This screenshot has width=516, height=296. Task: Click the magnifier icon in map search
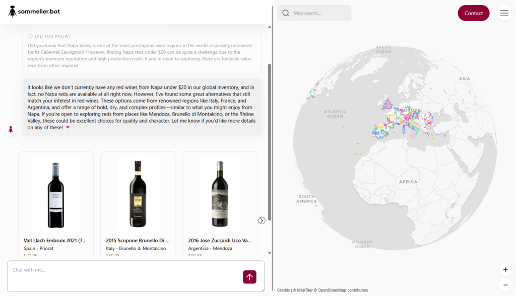pyautogui.click(x=286, y=13)
